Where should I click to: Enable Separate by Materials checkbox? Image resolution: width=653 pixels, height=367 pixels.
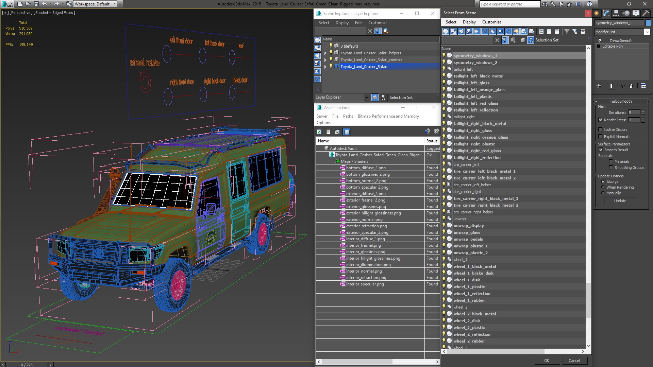(611, 161)
